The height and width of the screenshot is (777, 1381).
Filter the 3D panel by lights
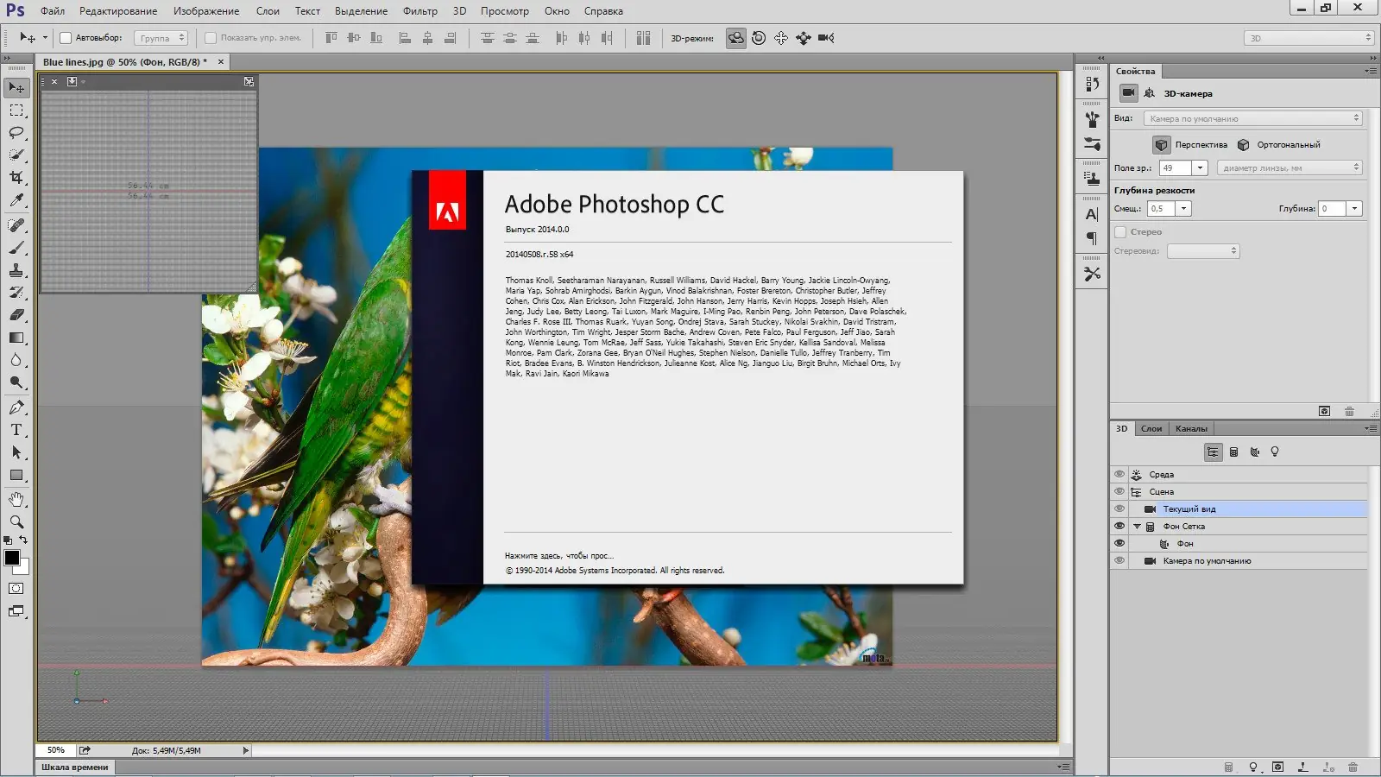coord(1275,452)
